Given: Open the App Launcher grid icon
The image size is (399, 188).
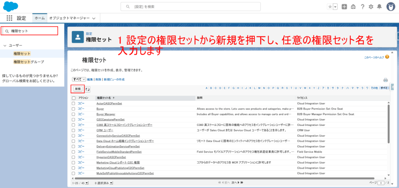Looking at the screenshot, I should (10, 18).
